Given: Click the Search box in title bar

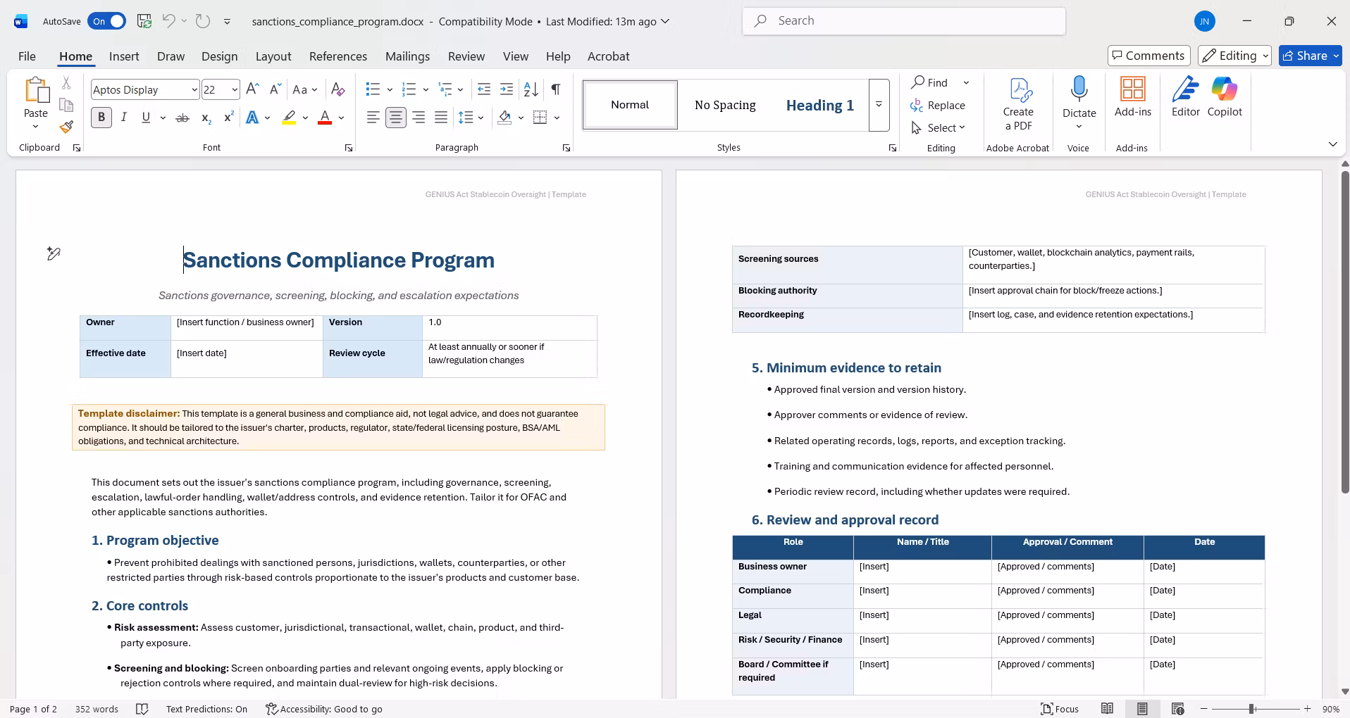Looking at the screenshot, I should [904, 21].
